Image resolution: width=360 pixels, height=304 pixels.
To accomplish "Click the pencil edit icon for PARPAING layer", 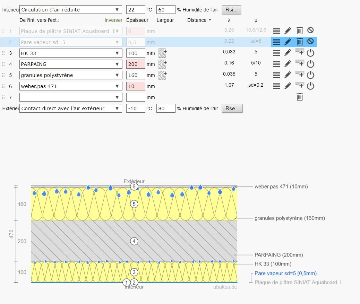I will pos(288,64).
